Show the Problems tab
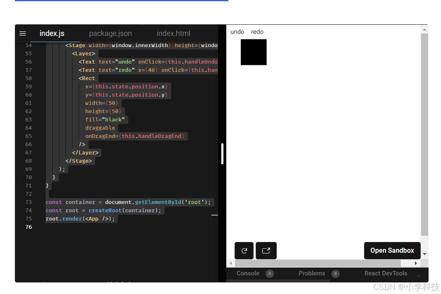 (x=312, y=273)
